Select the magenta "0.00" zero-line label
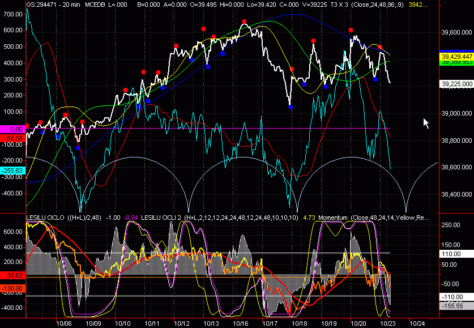This screenshot has width=474, height=328. [12, 129]
